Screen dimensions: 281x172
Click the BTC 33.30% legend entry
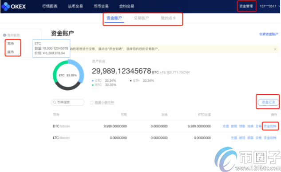click(x=104, y=85)
